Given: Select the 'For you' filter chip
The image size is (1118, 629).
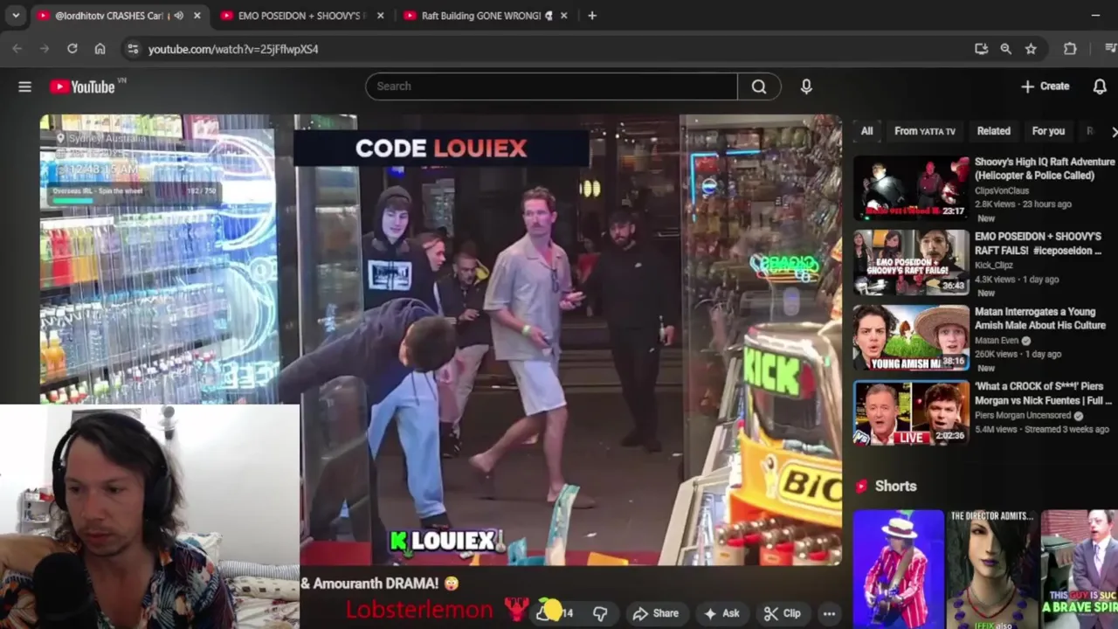Looking at the screenshot, I should [1048, 131].
